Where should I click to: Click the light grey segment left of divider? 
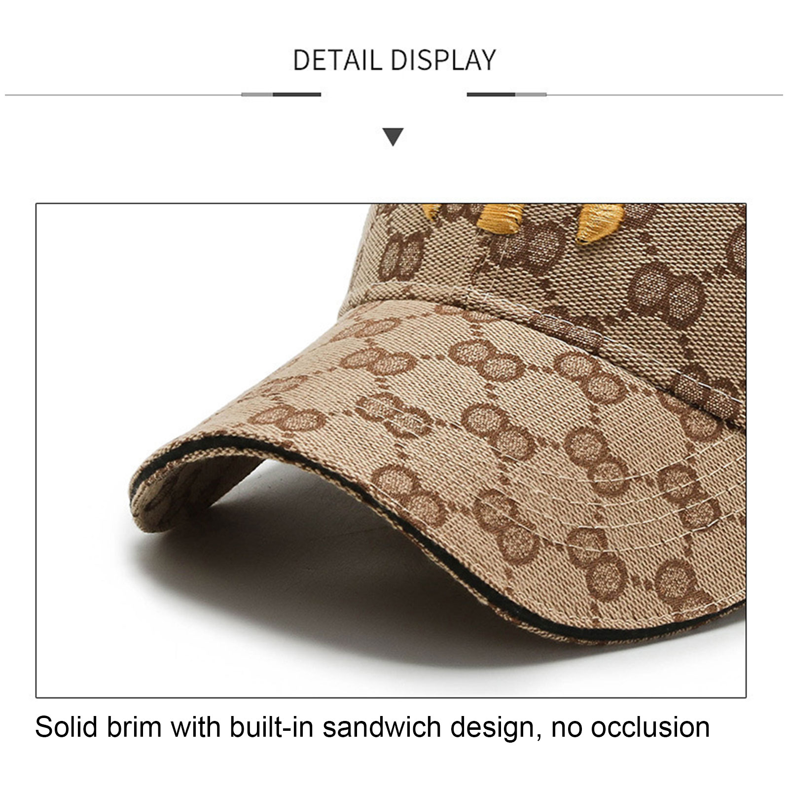coord(257,94)
